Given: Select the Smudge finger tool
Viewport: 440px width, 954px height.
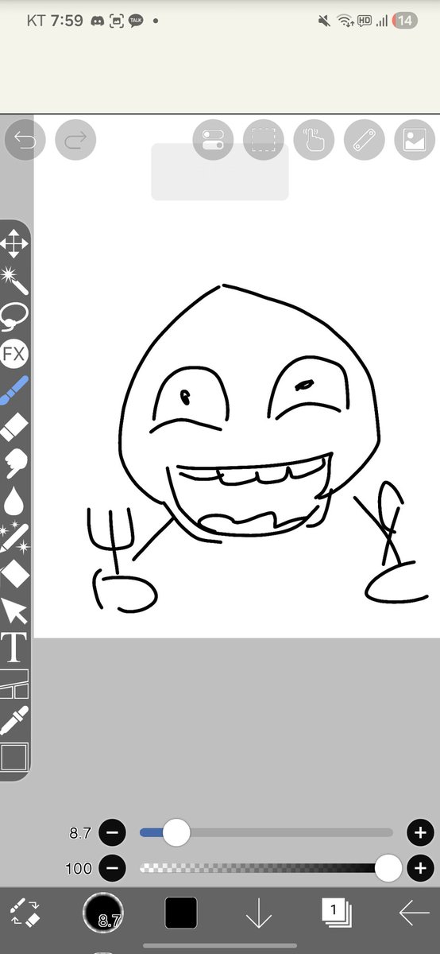Looking at the screenshot, I should coord(14,463).
